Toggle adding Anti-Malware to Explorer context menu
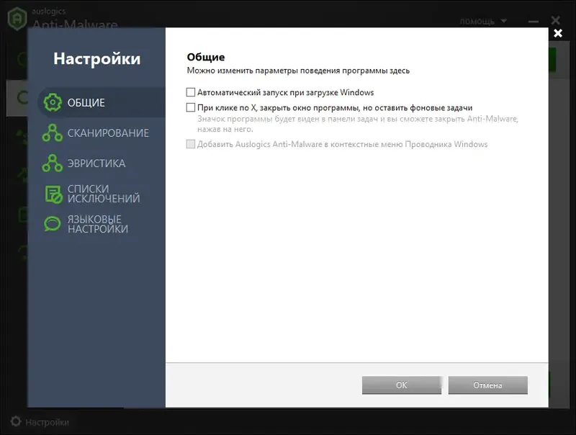576x435 pixels. click(x=191, y=144)
